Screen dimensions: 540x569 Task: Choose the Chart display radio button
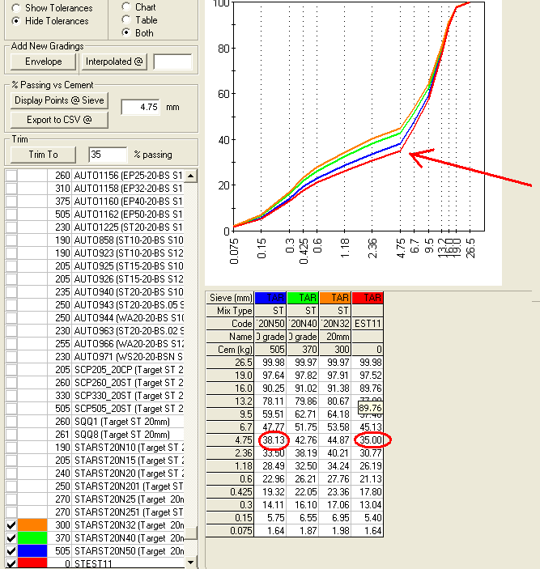click(125, 7)
